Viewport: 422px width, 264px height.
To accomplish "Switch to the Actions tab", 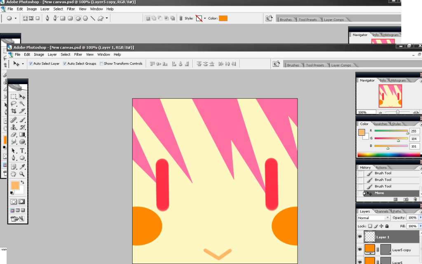I will click(x=381, y=167).
